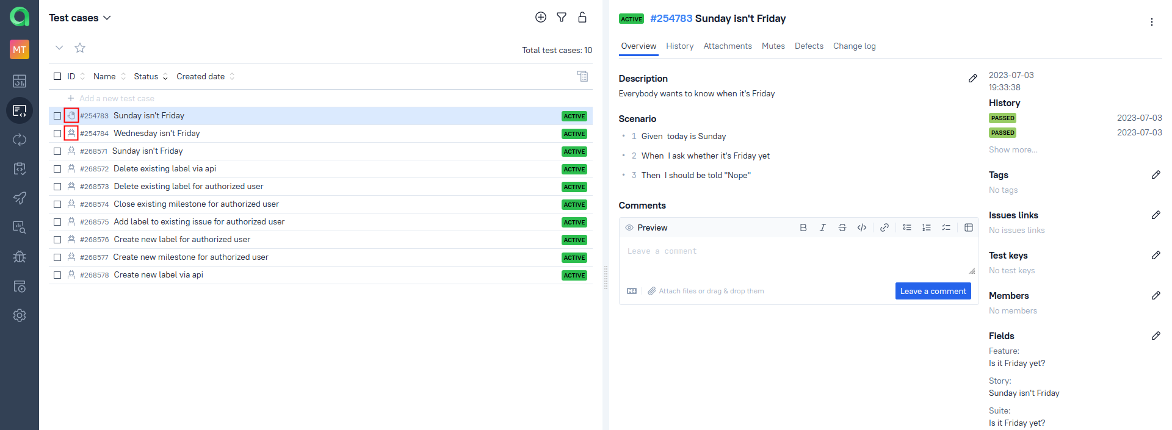1172x430 pixels.
Task: Switch to the Defects tab
Action: (809, 46)
